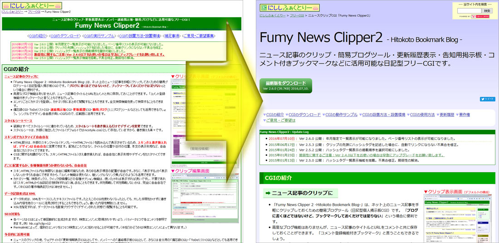
Task: Open the ▼著作権 menu link
Action: (x=463, y=115)
